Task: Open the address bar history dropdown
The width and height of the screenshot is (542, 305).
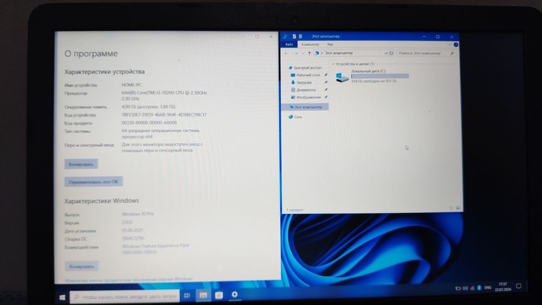Action: pyautogui.click(x=386, y=53)
